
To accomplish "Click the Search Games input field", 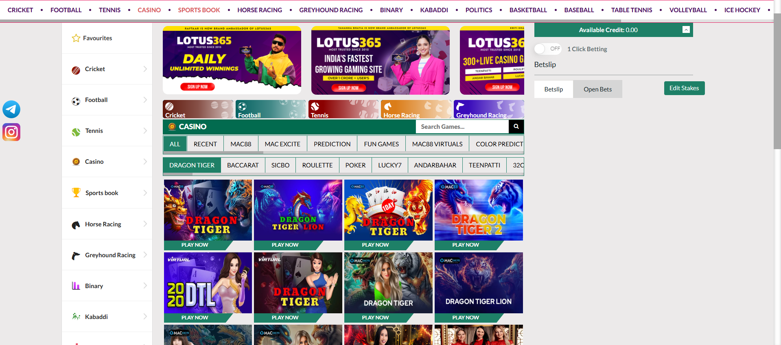I will click(462, 126).
